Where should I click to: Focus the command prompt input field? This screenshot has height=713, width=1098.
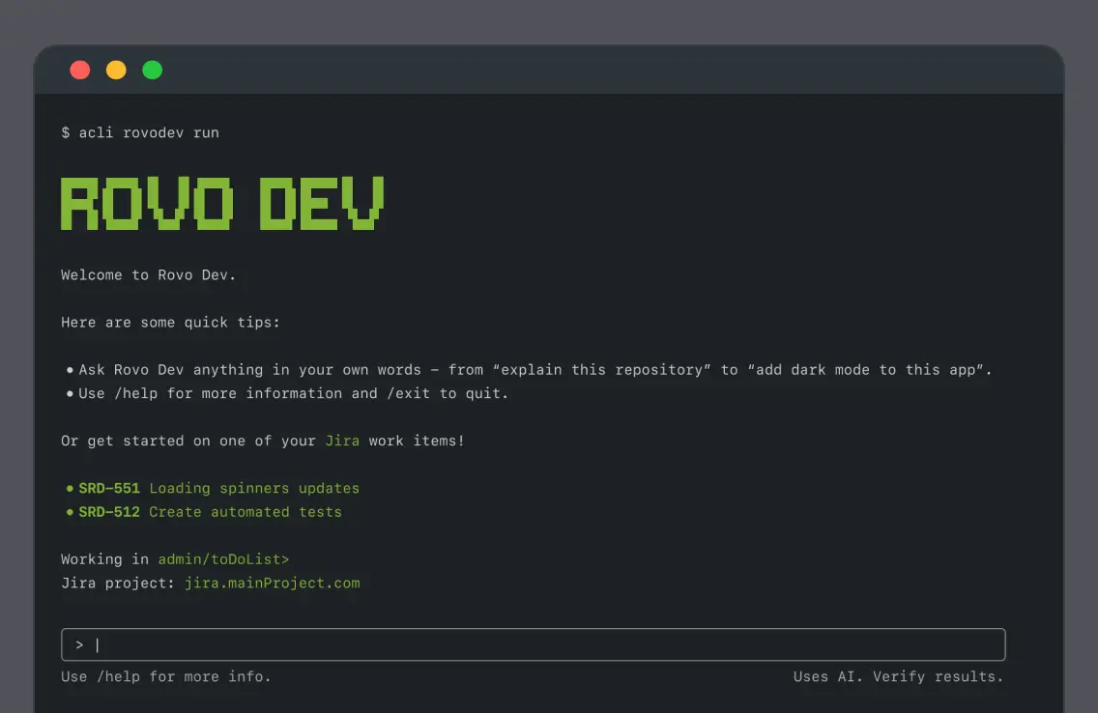pos(541,644)
